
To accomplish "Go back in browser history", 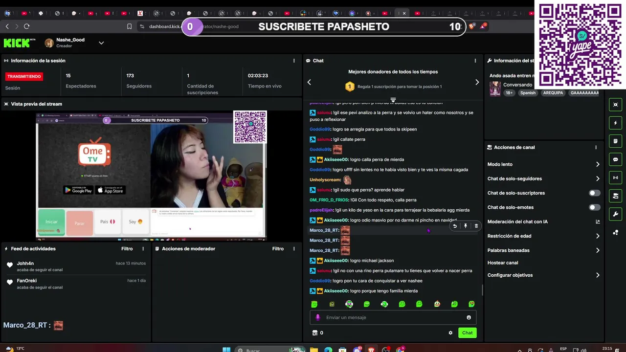I will pos(7,26).
